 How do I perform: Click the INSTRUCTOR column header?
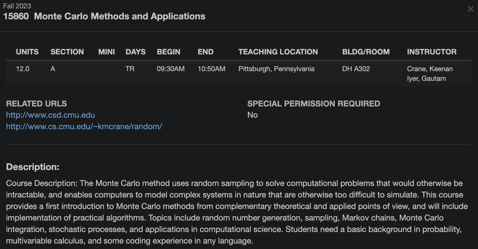tap(432, 52)
